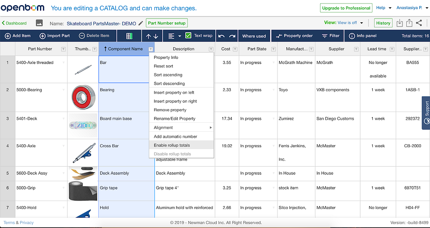
Task: Select Remove property
Action: pos(181,110)
